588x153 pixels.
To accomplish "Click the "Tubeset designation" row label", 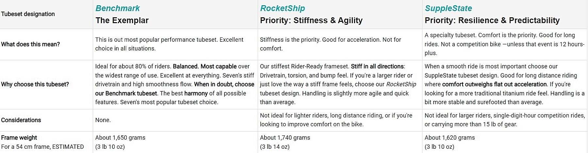I will [x=28, y=14].
